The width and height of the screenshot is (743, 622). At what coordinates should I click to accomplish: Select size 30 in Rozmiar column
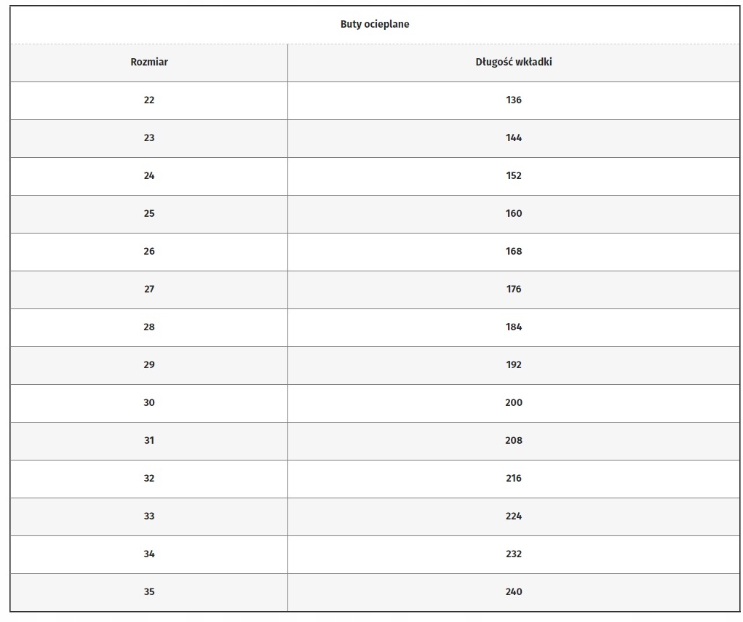149,402
